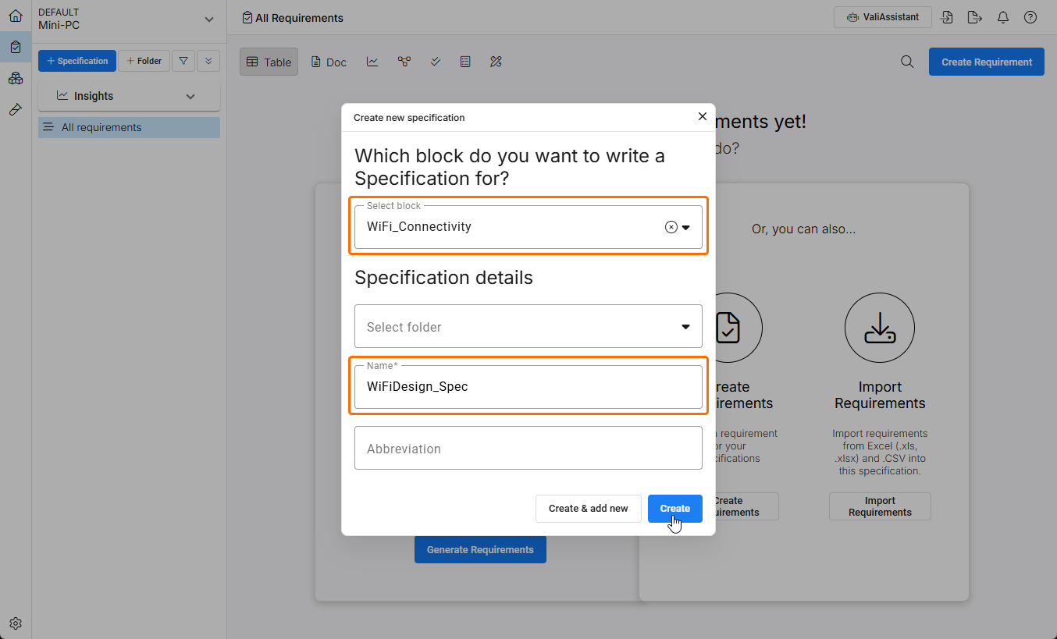Screen dimensions: 1057x639
Task: Click the import file icon in header
Action: coord(947,17)
